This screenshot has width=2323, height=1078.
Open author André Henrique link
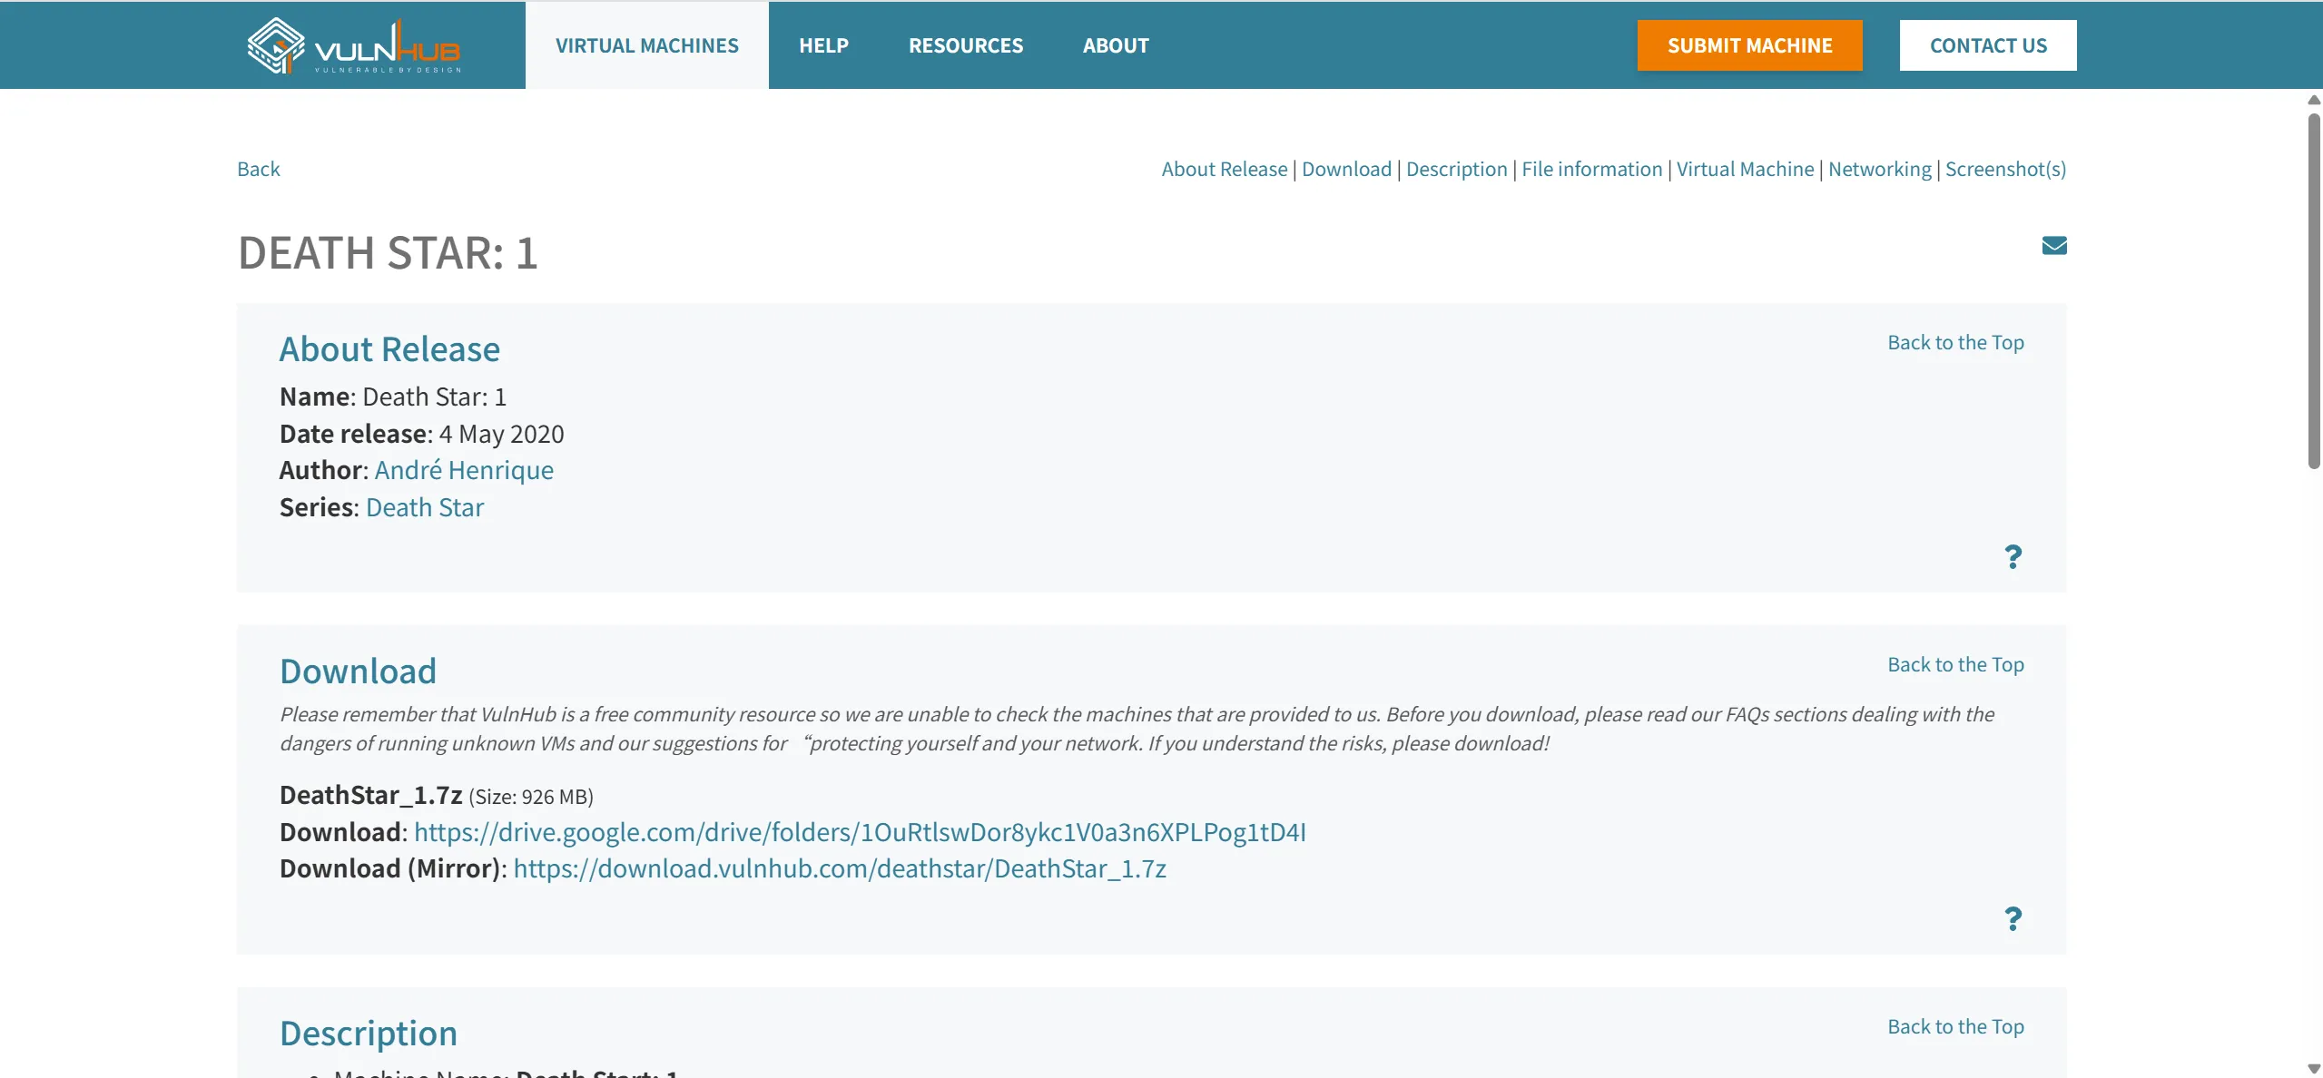[x=463, y=470]
